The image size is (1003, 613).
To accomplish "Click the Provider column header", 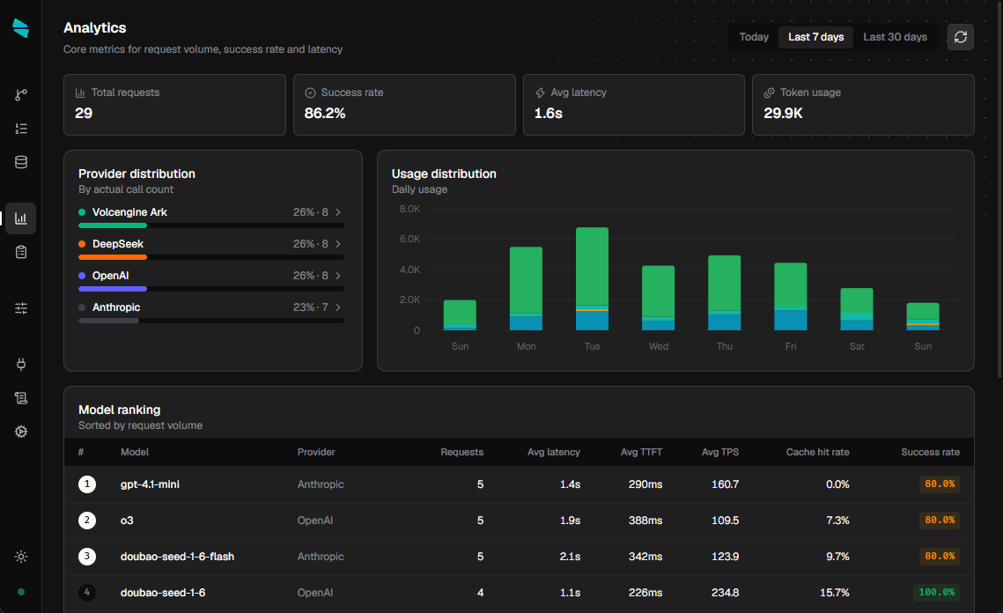I will (x=316, y=453).
